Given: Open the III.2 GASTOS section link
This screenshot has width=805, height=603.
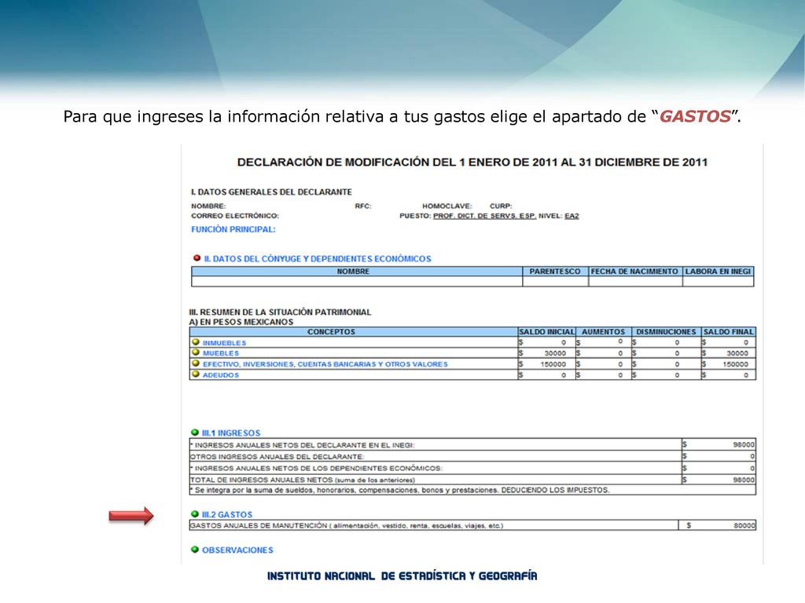Looking at the screenshot, I should [x=227, y=514].
